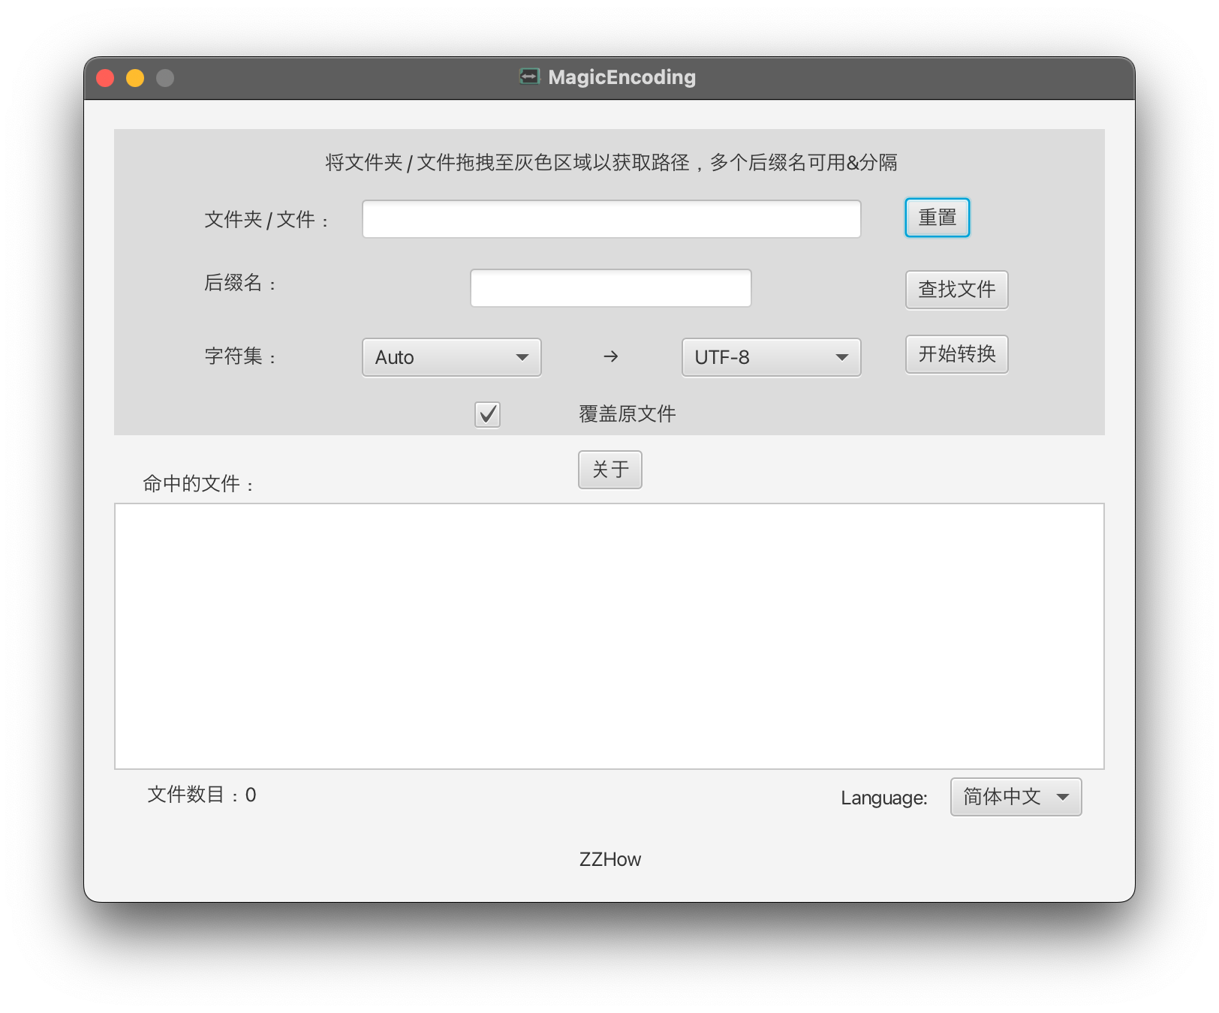Click the ZZHow author text
This screenshot has height=1013, width=1219.
coord(609,859)
